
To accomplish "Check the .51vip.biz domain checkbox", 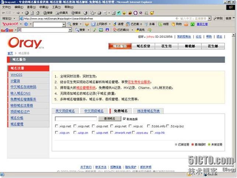I will (168, 126).
